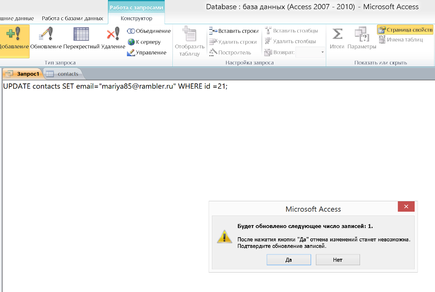Screen dimensions: 435x292
Task: Click Удалить столбцы delete columns
Action: 290,41
